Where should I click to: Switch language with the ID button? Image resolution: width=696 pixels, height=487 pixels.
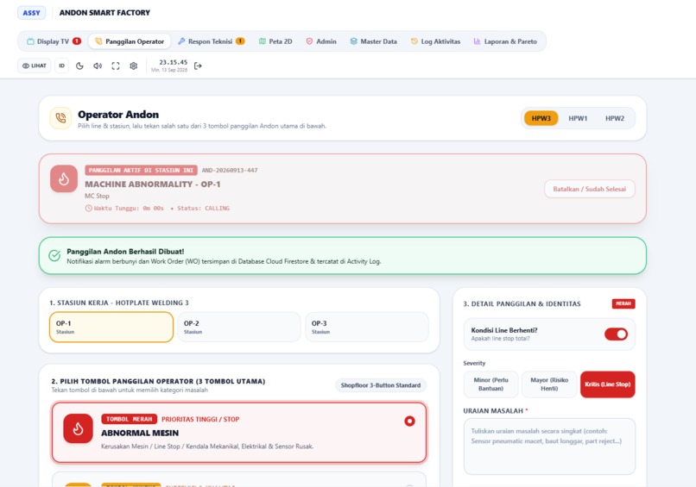click(x=61, y=66)
